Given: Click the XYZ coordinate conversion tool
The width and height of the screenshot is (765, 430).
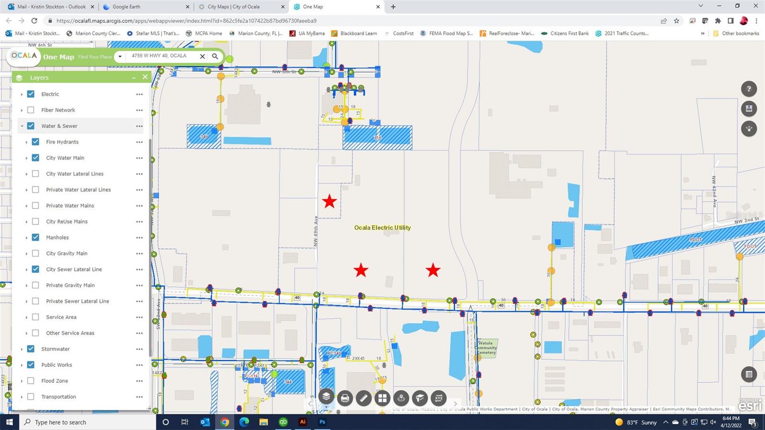Looking at the screenshot, I should coord(438,398).
